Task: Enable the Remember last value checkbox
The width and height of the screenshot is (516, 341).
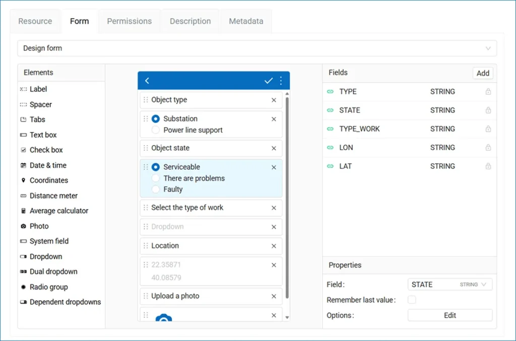Action: pyautogui.click(x=412, y=300)
